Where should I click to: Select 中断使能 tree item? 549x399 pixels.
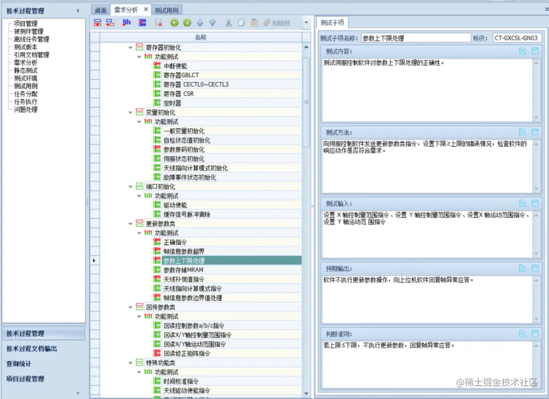click(x=175, y=66)
